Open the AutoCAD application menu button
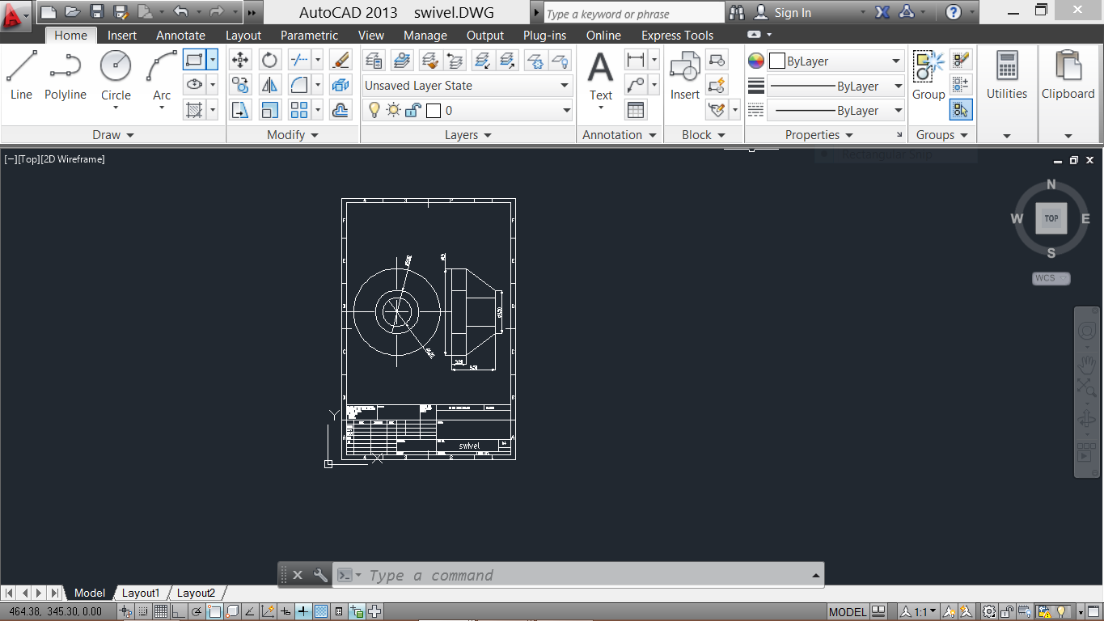 pyautogui.click(x=16, y=15)
